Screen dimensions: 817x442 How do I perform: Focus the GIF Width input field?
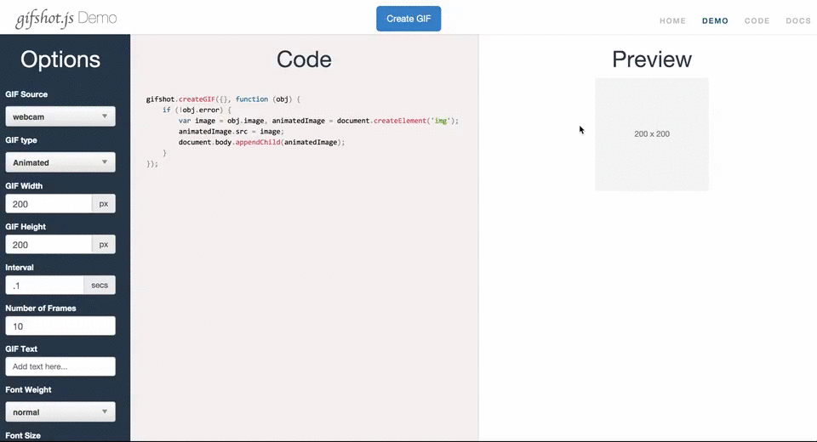point(49,203)
